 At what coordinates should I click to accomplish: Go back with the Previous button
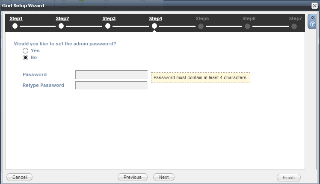tap(133, 177)
